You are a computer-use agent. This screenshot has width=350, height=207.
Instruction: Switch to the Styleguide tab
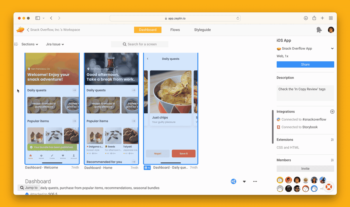tap(202, 30)
